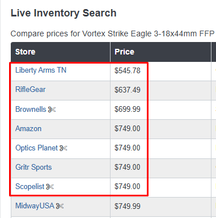The height and width of the screenshot is (218, 216).
Task: Click the scissors coupon icon beside Optics Planet
Action: pyautogui.click(x=63, y=148)
